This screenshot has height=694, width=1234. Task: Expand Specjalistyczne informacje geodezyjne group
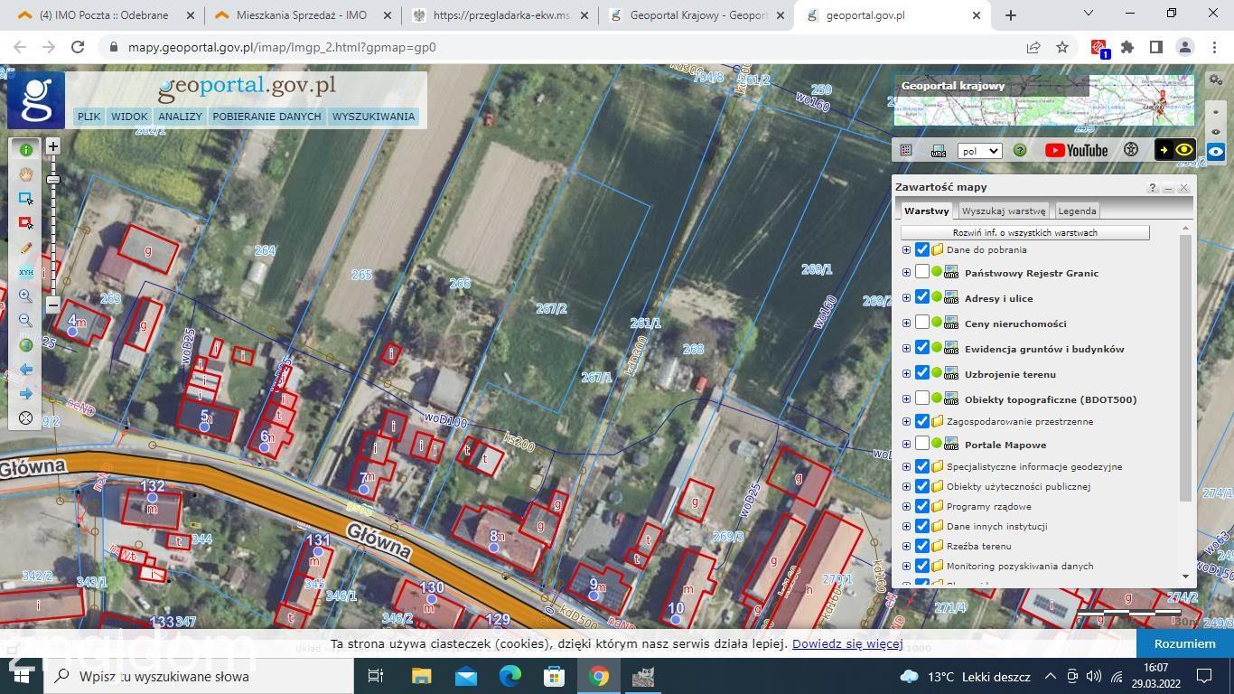coord(906,466)
